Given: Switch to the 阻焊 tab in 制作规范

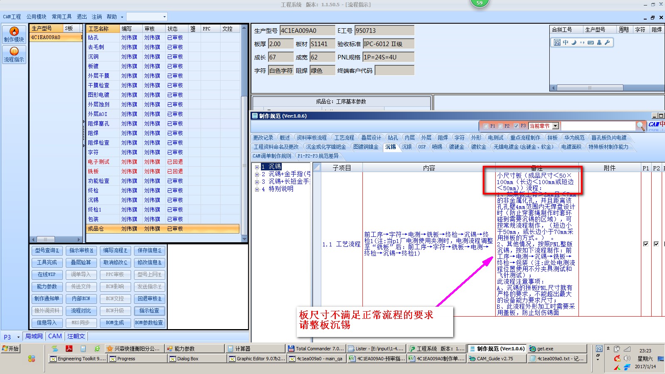Looking at the screenshot, I should (442, 138).
